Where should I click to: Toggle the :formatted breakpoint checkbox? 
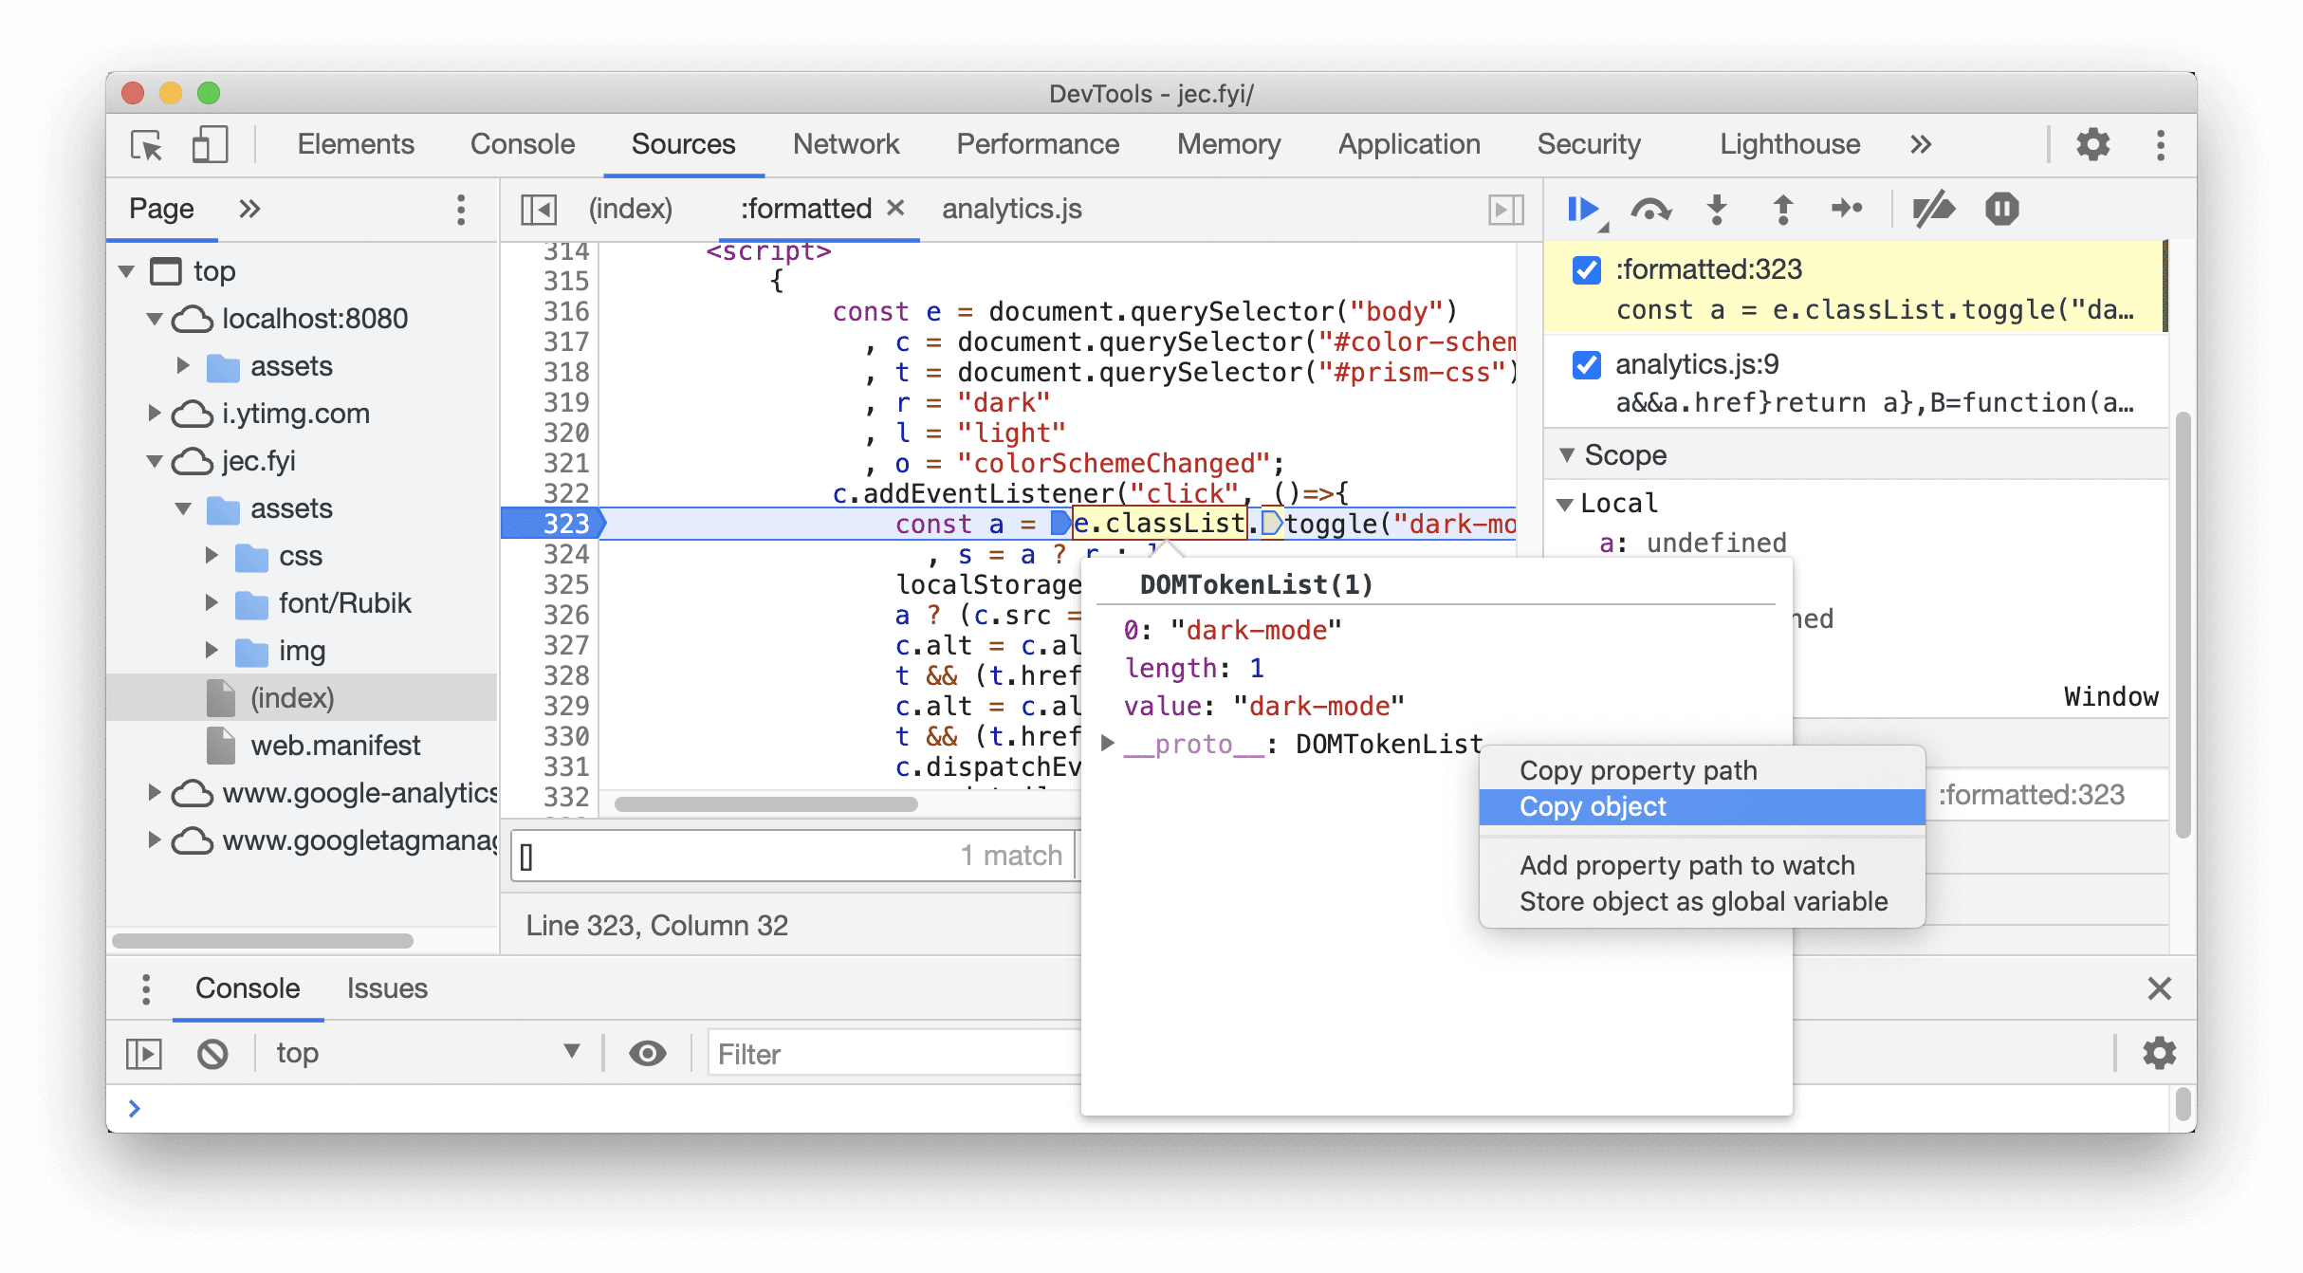[1586, 269]
